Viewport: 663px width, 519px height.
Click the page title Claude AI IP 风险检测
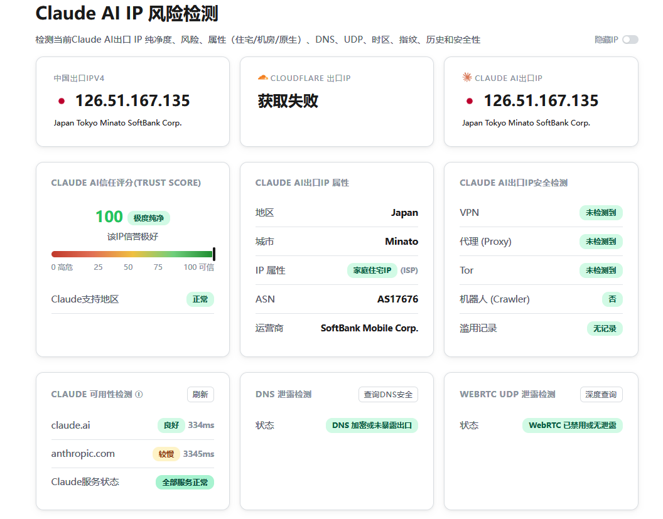pos(126,14)
